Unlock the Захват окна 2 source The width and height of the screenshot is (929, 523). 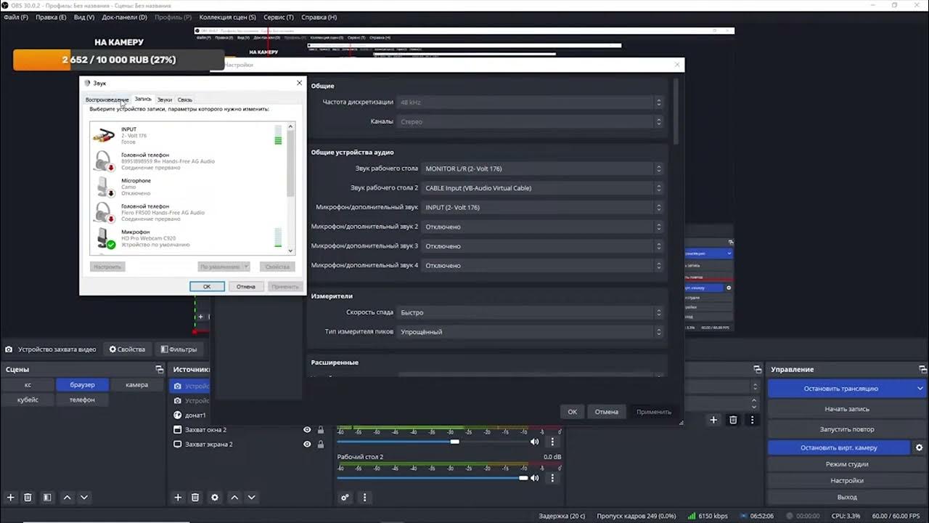pos(321,430)
